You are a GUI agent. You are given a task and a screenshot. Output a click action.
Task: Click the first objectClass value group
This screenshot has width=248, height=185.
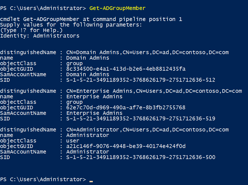74,64
